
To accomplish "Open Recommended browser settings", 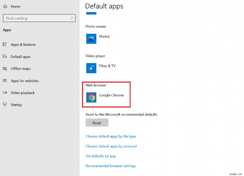I will pyautogui.click(x=111, y=166).
